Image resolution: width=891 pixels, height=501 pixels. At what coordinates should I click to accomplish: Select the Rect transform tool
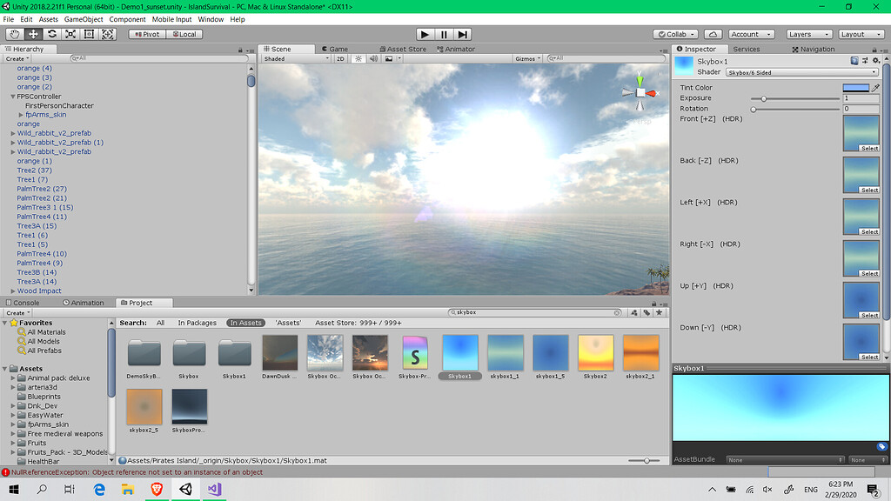coord(90,34)
